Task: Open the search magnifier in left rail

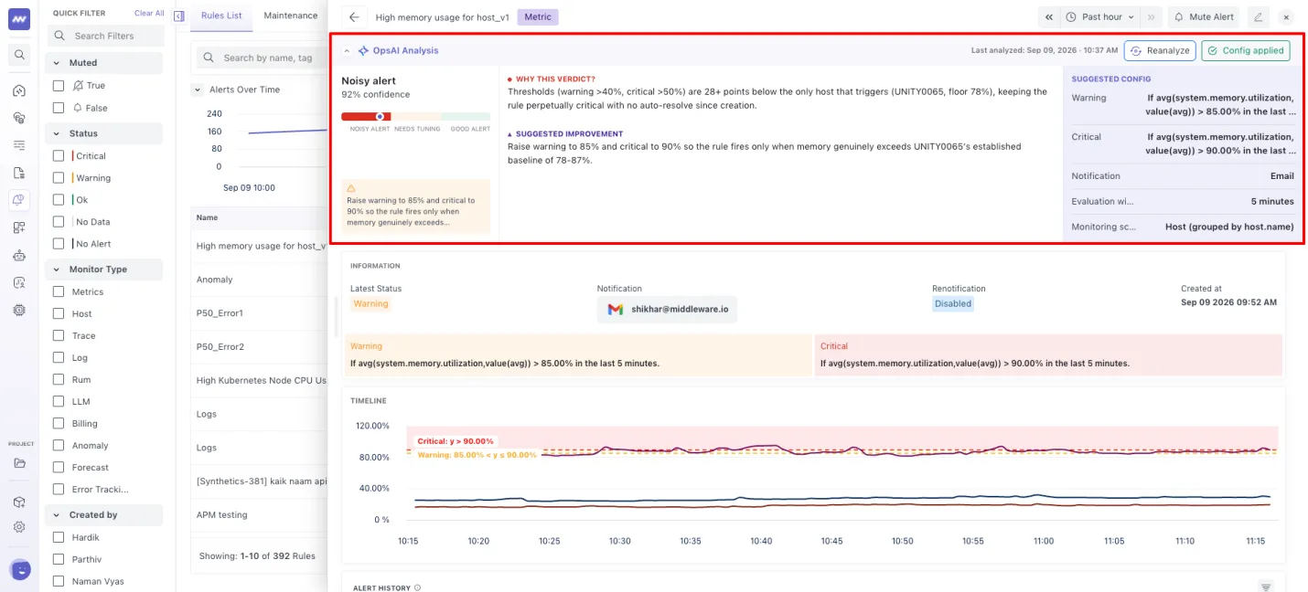Action: click(19, 55)
